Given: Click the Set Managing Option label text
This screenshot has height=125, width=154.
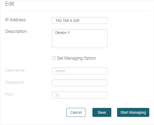Looking at the screenshot, I should (x=76, y=58).
